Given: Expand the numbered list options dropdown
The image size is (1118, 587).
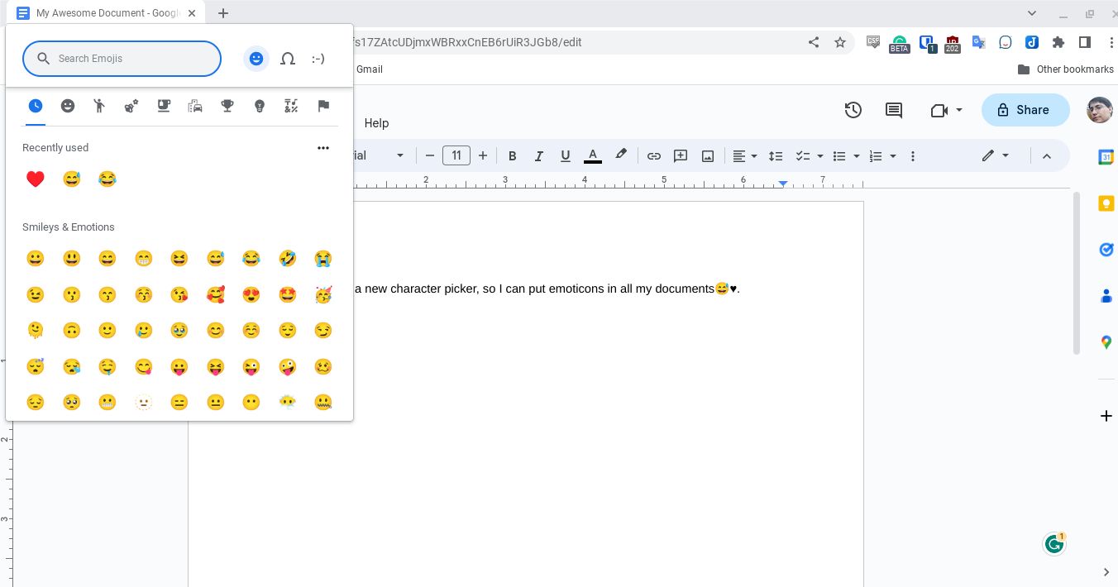Looking at the screenshot, I should [x=892, y=155].
